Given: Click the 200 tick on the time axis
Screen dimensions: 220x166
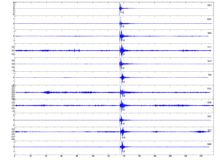Looking at the screenshot, I should 170,156.
